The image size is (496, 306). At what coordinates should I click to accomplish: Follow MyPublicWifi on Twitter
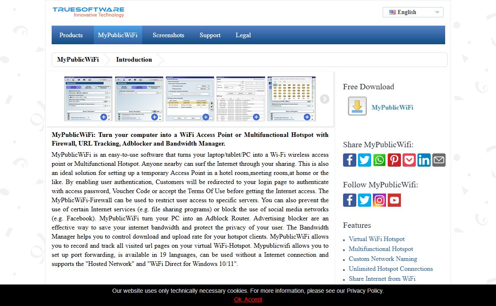pyautogui.click(x=365, y=200)
